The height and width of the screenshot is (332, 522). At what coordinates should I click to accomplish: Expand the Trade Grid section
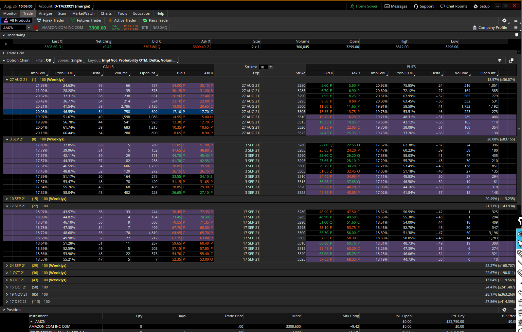[x=4, y=53]
